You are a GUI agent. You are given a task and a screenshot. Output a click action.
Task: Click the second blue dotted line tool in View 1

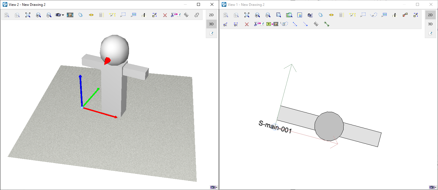click(x=305, y=24)
